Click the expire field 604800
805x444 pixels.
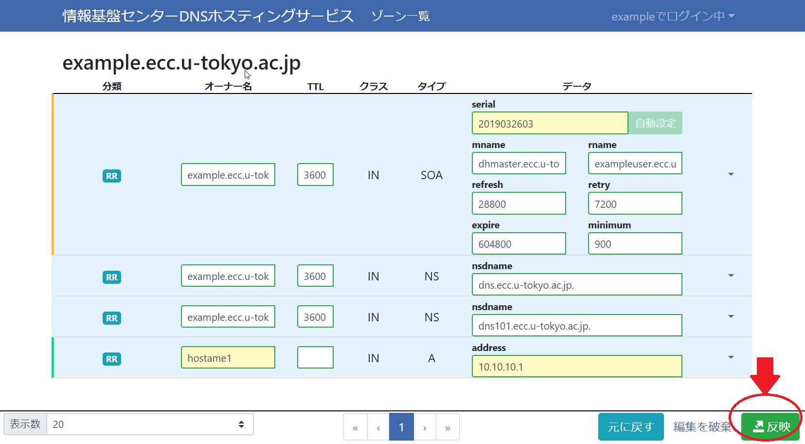tap(519, 243)
